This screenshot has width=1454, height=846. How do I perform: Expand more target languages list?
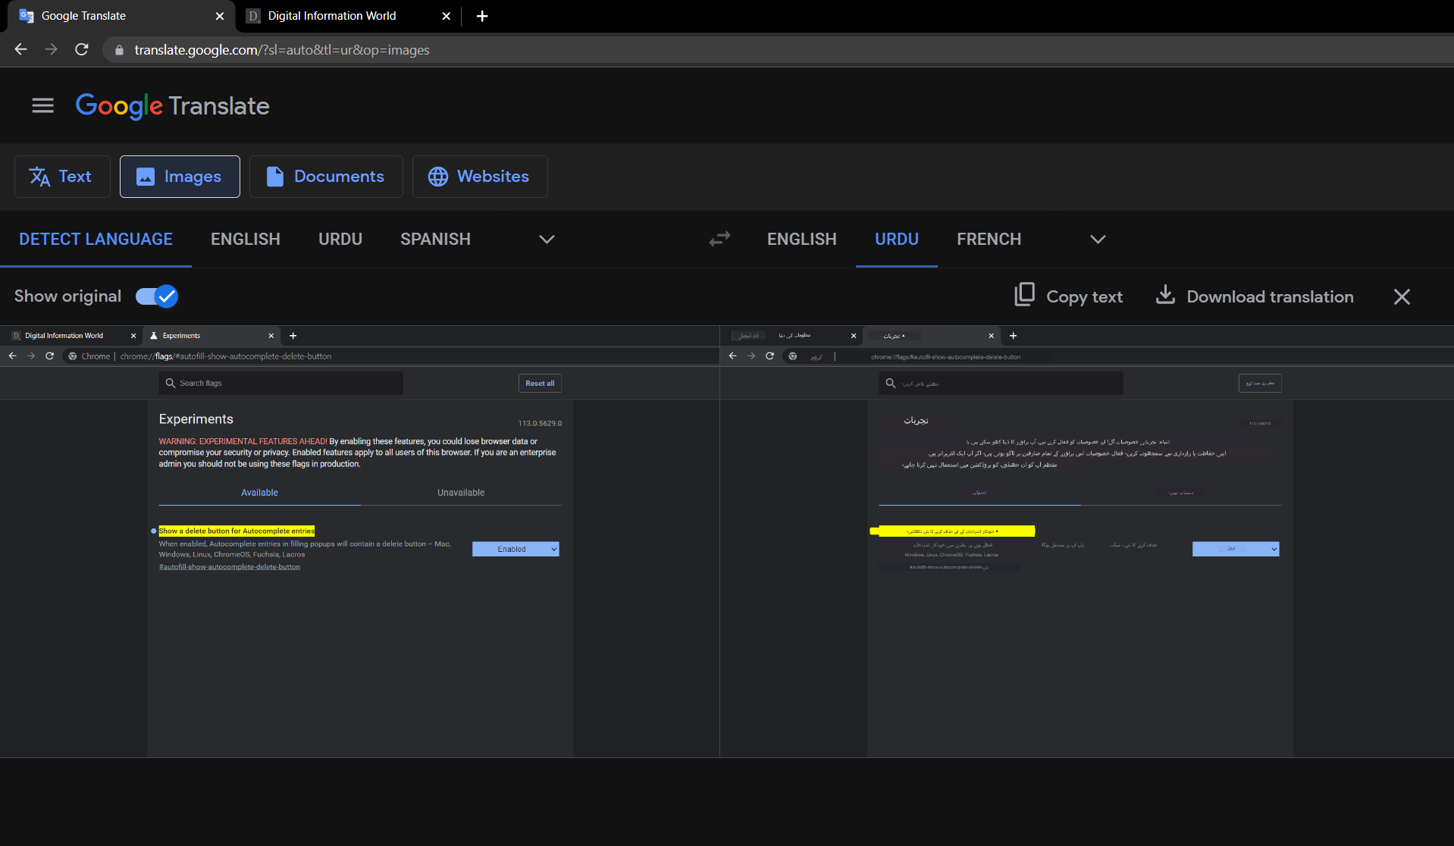(x=1098, y=240)
